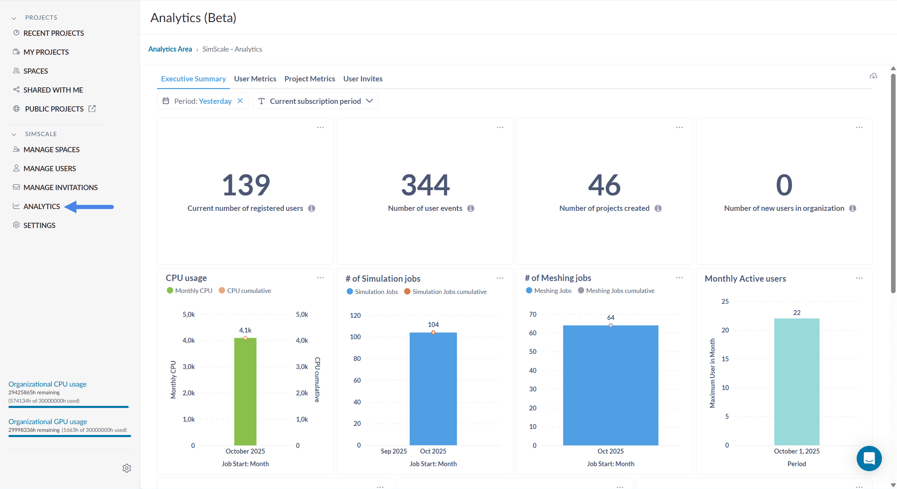
Task: Click info icon beside projects created
Action: click(x=658, y=208)
